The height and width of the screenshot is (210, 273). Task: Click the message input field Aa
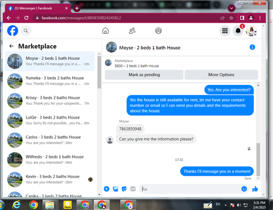pyautogui.click(x=190, y=189)
